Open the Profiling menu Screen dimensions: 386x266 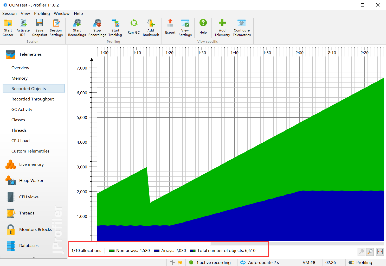(42, 14)
